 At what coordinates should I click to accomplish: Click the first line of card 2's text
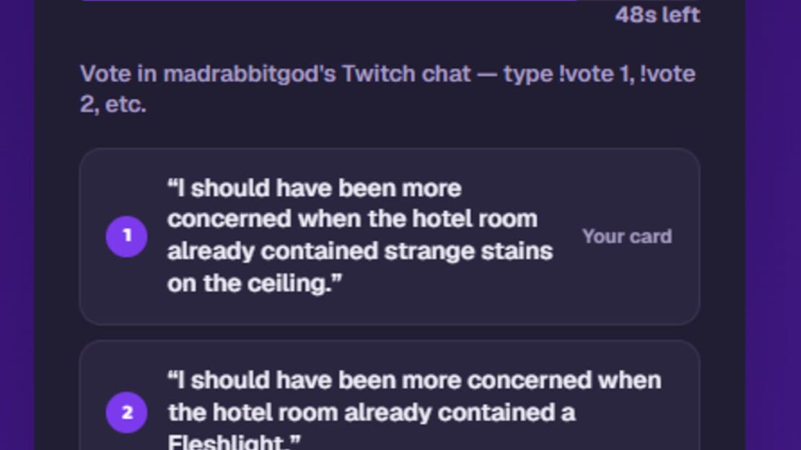pos(415,381)
